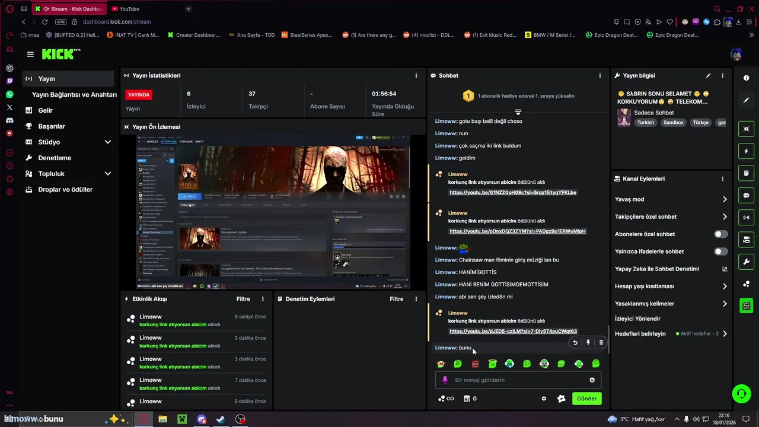Open Denetim Eylemleri three-dot menu
The width and height of the screenshot is (759, 427).
[x=416, y=299]
